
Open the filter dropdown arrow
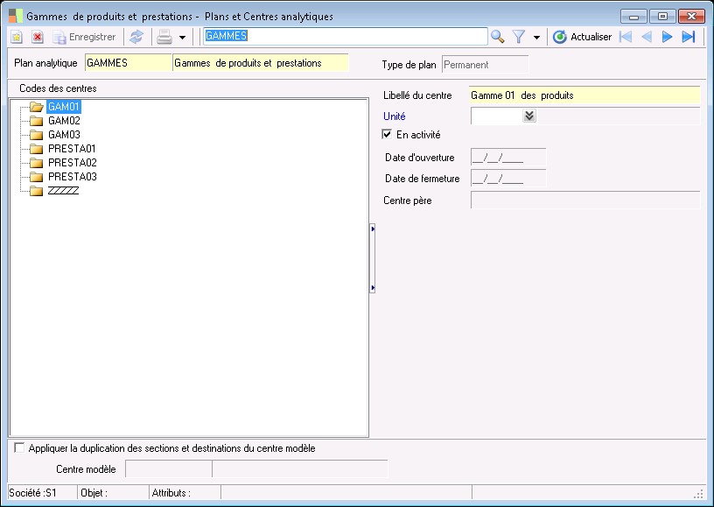tap(537, 38)
